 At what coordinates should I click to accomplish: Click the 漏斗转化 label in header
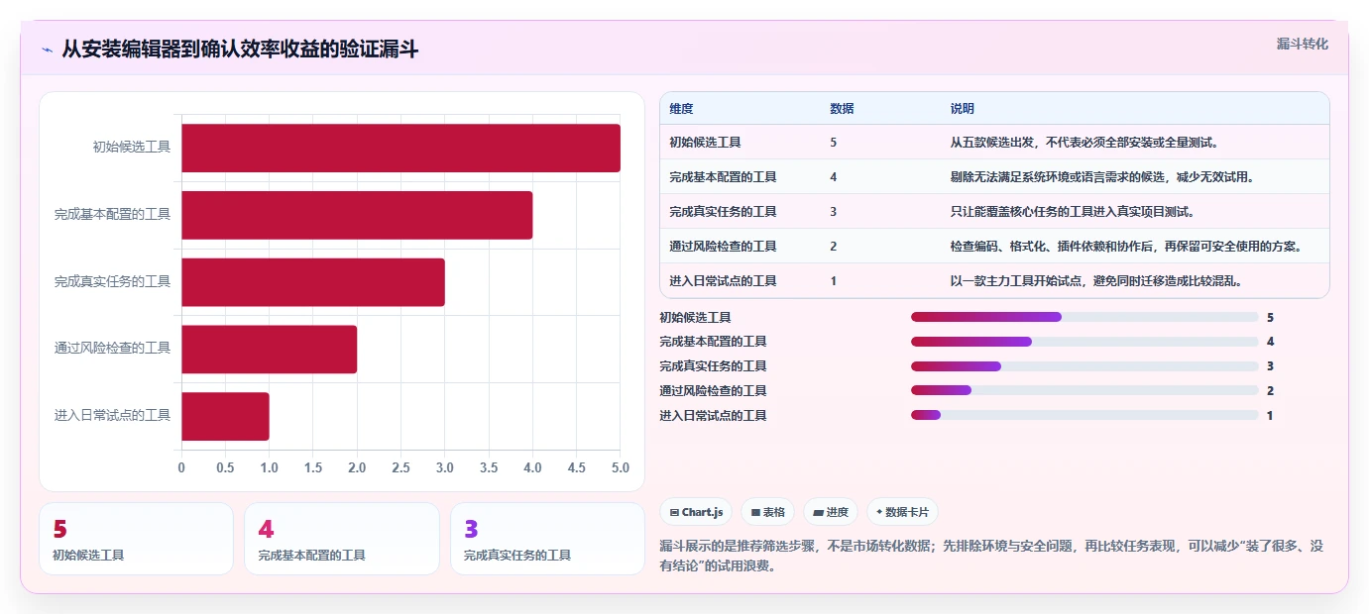[x=1302, y=44]
